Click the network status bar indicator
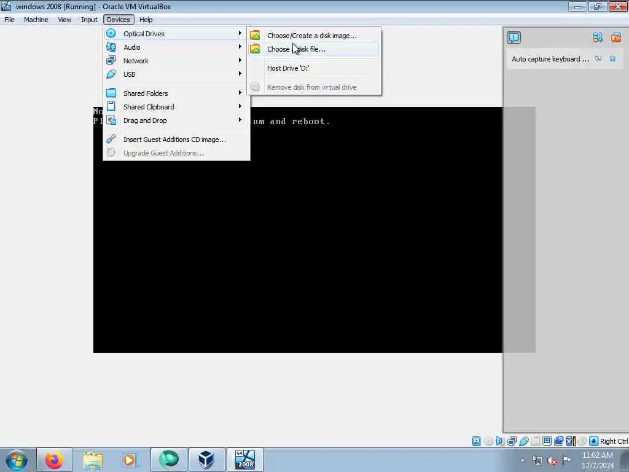Viewport: 629px width, 472px height. pyautogui.click(x=512, y=441)
